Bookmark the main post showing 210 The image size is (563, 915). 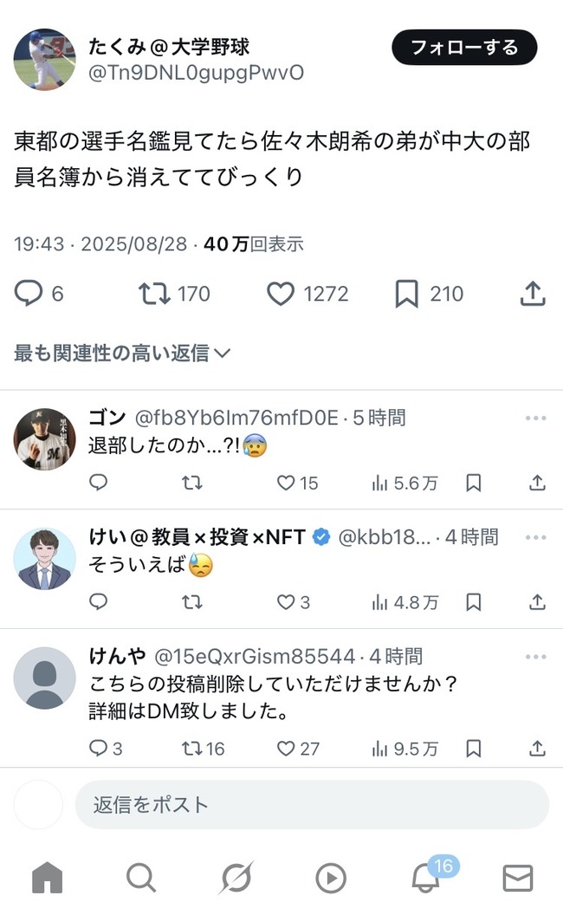429,294
